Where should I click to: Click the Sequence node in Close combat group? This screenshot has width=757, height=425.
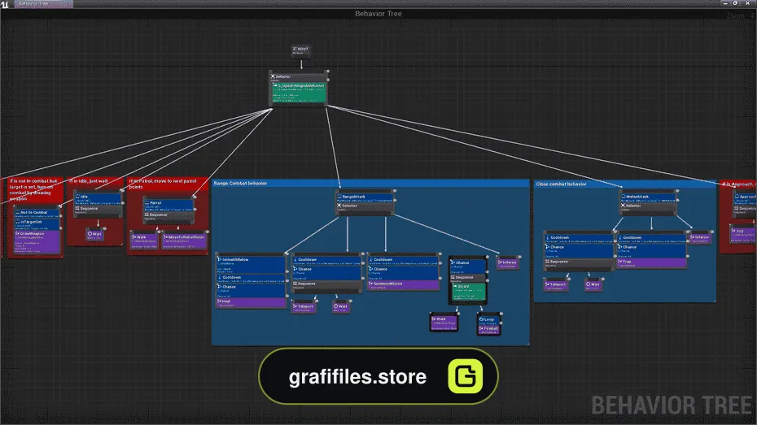pyautogui.click(x=579, y=263)
